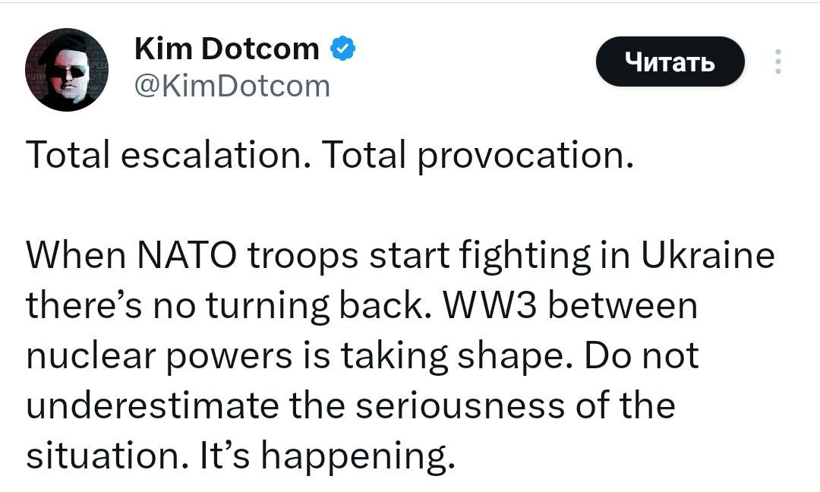Click the word "seriousness" in the tweet
Screen dimensions: 820x492
(460, 406)
